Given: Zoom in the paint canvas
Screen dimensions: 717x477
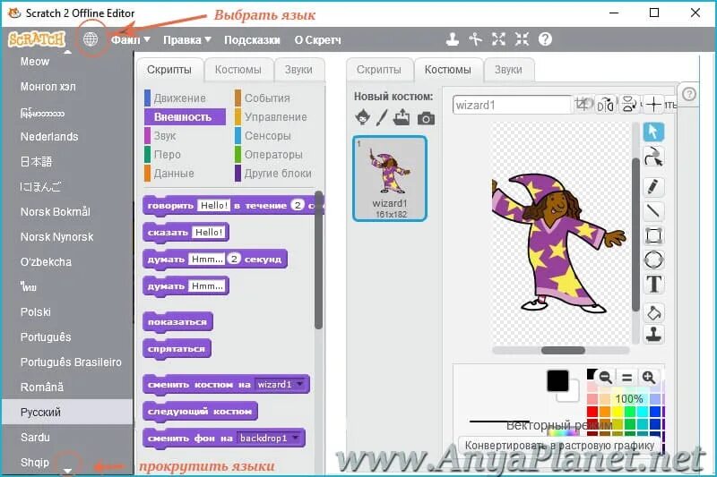Looking at the screenshot, I should coord(648,378).
